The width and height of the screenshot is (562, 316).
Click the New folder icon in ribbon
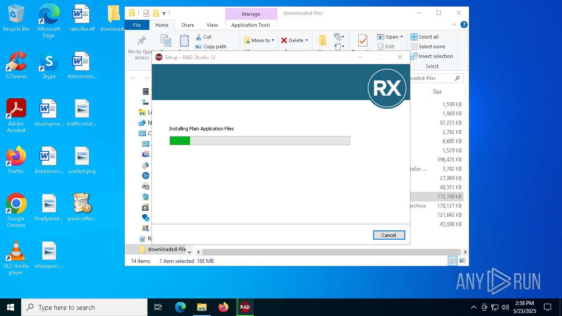click(323, 40)
